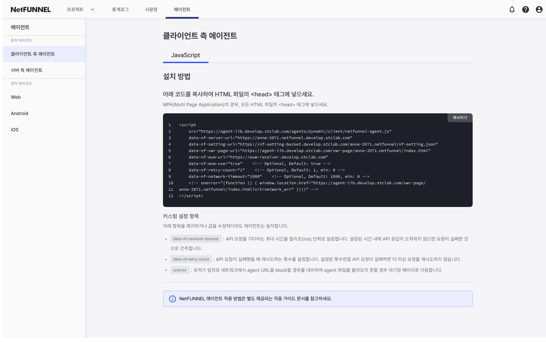The image size is (546, 342).
Task: Click code line 2 with agent src URL
Action: pyautogui.click(x=290, y=131)
